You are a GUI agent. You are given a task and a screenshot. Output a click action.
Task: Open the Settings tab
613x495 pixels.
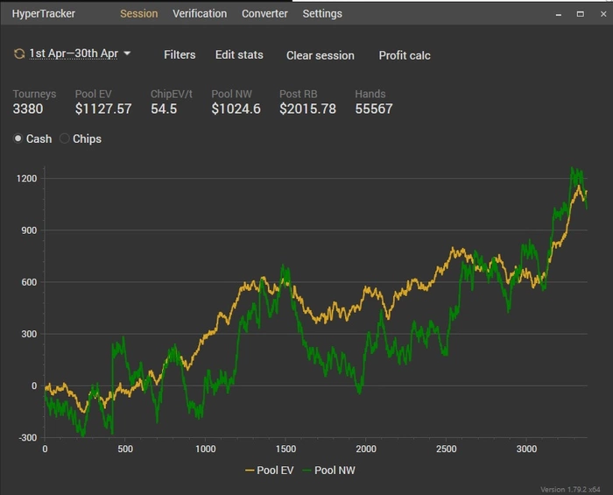(x=322, y=14)
